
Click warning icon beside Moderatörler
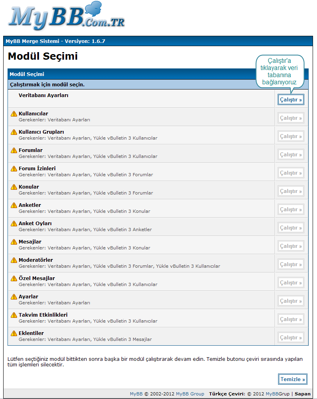pos(14,260)
